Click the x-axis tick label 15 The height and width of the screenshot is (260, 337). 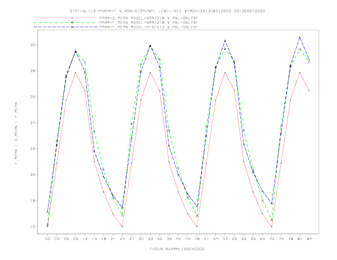point(94,239)
